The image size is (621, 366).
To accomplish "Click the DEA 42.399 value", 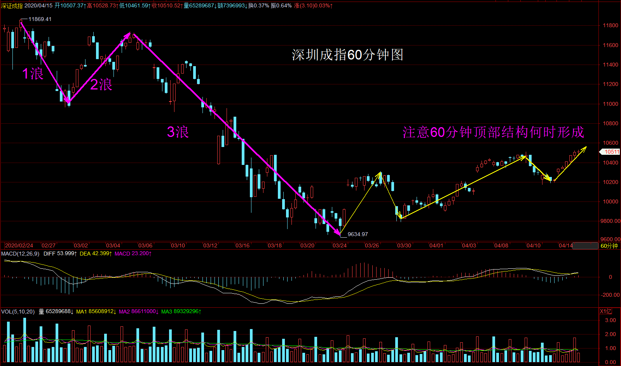I will pos(96,254).
